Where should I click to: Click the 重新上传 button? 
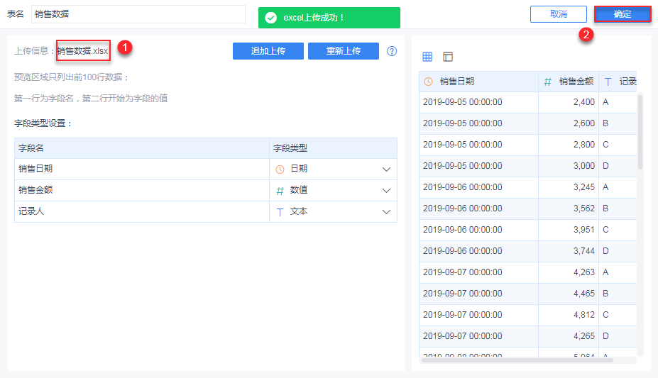(x=344, y=51)
